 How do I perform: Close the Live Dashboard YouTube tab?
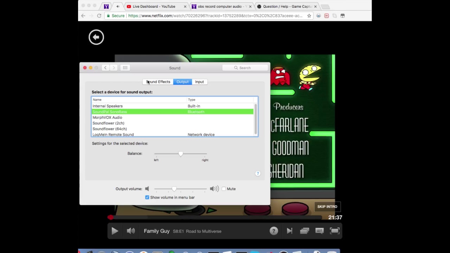point(185,6)
